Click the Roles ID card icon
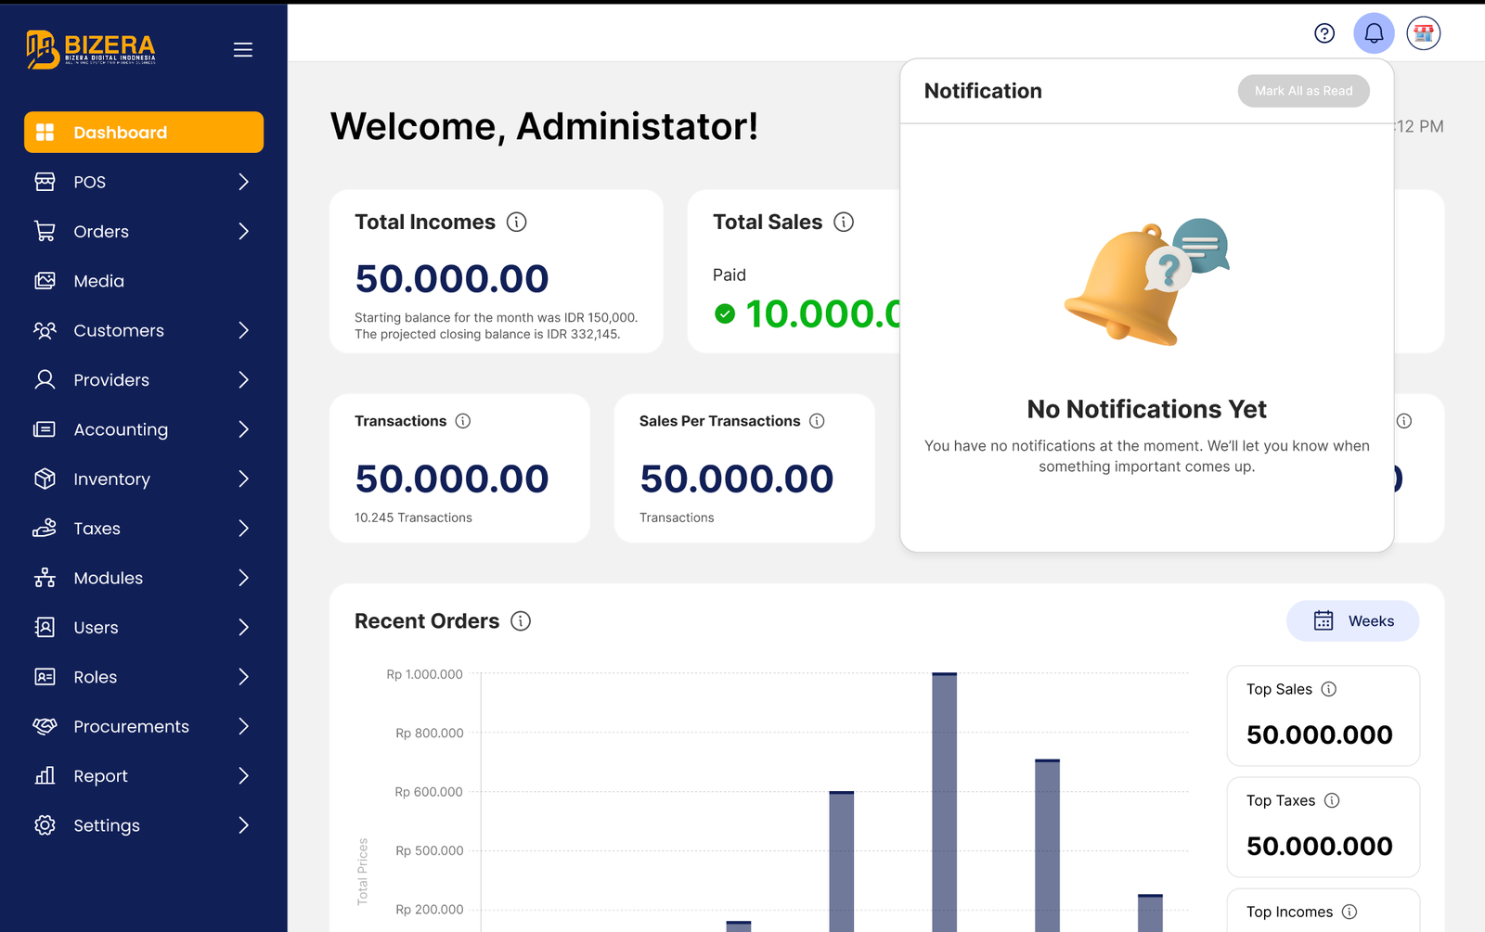Screen dimensions: 1485x932 click(x=45, y=677)
